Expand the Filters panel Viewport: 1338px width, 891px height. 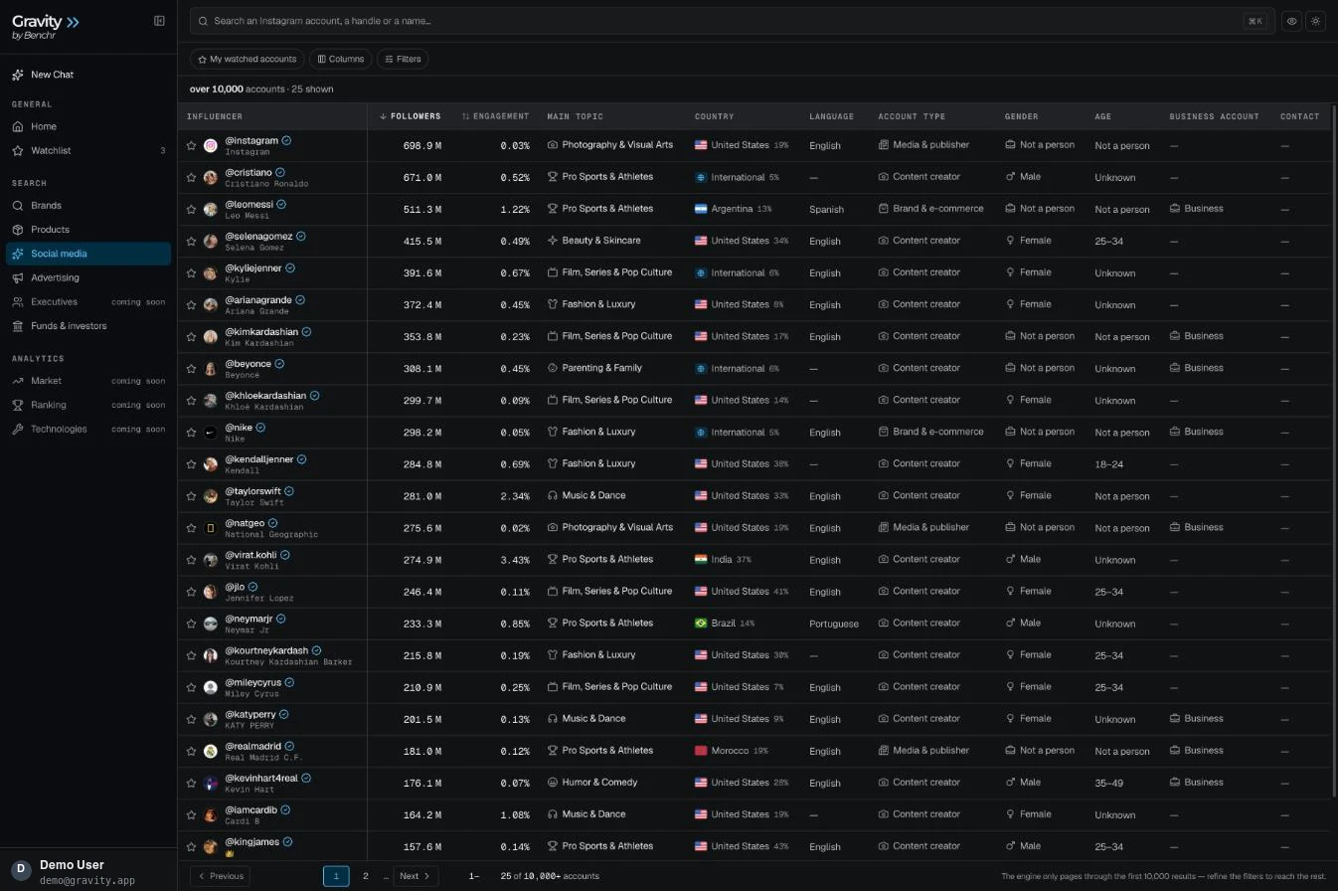pos(403,59)
